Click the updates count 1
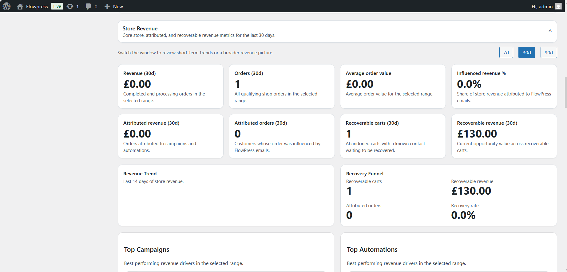567x272 pixels. pos(77,7)
